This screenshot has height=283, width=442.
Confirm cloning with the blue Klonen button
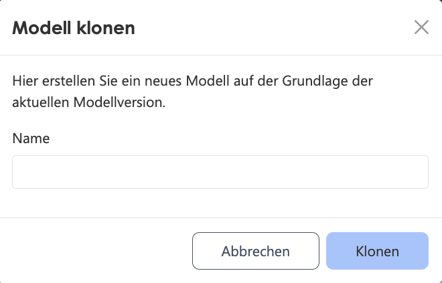[377, 251]
